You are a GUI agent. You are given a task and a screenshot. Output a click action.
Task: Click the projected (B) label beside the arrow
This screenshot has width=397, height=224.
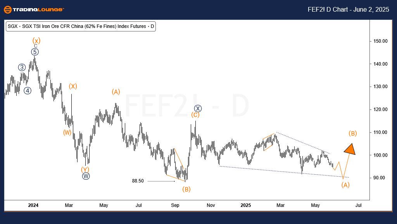pos(352,134)
